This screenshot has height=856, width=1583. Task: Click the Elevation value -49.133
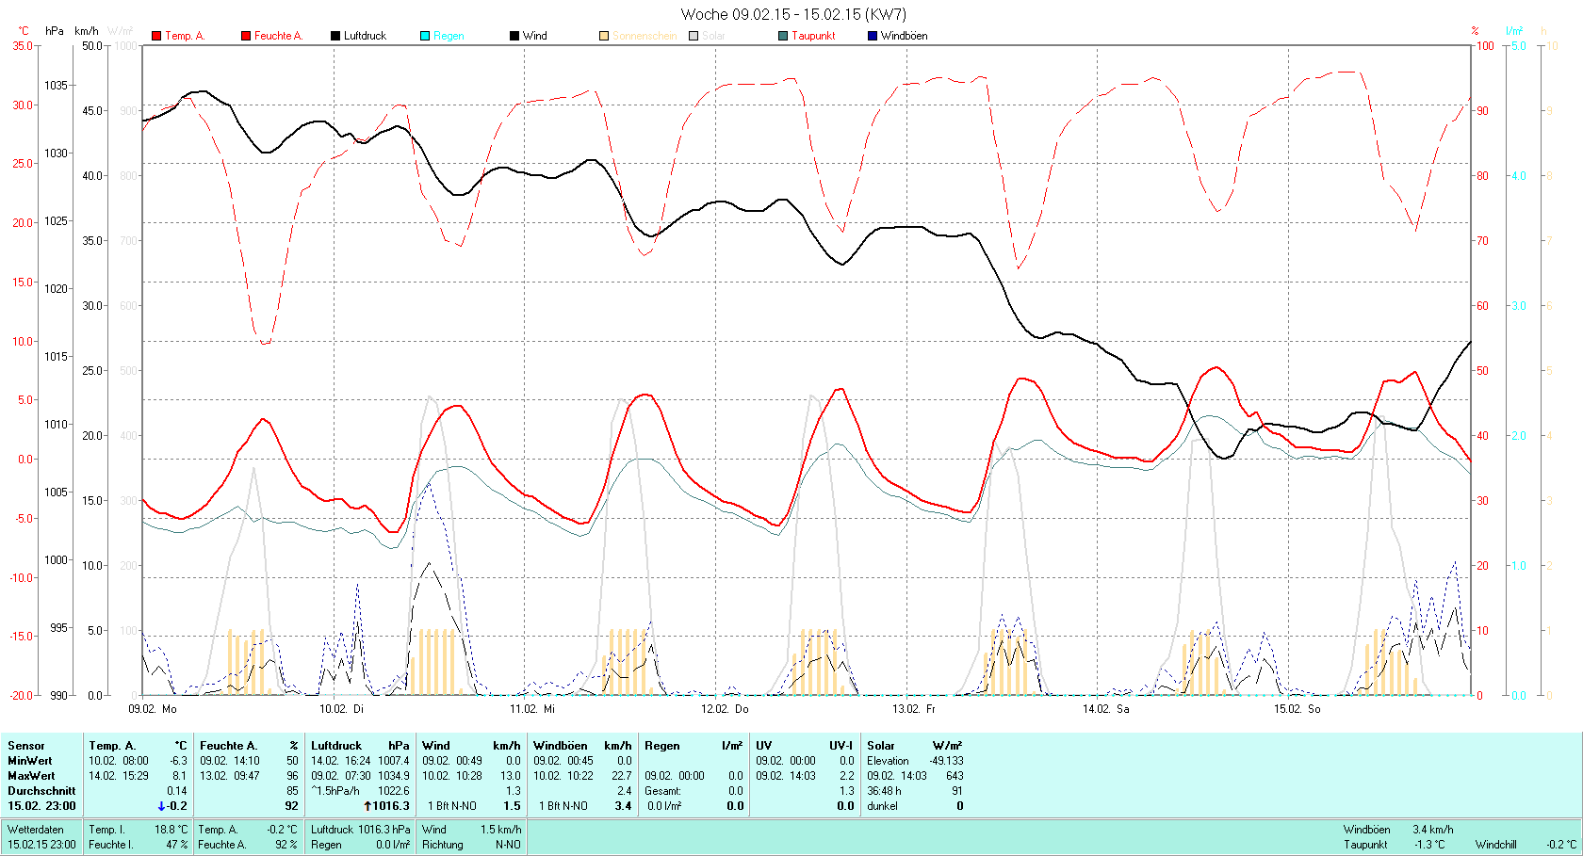[946, 761]
